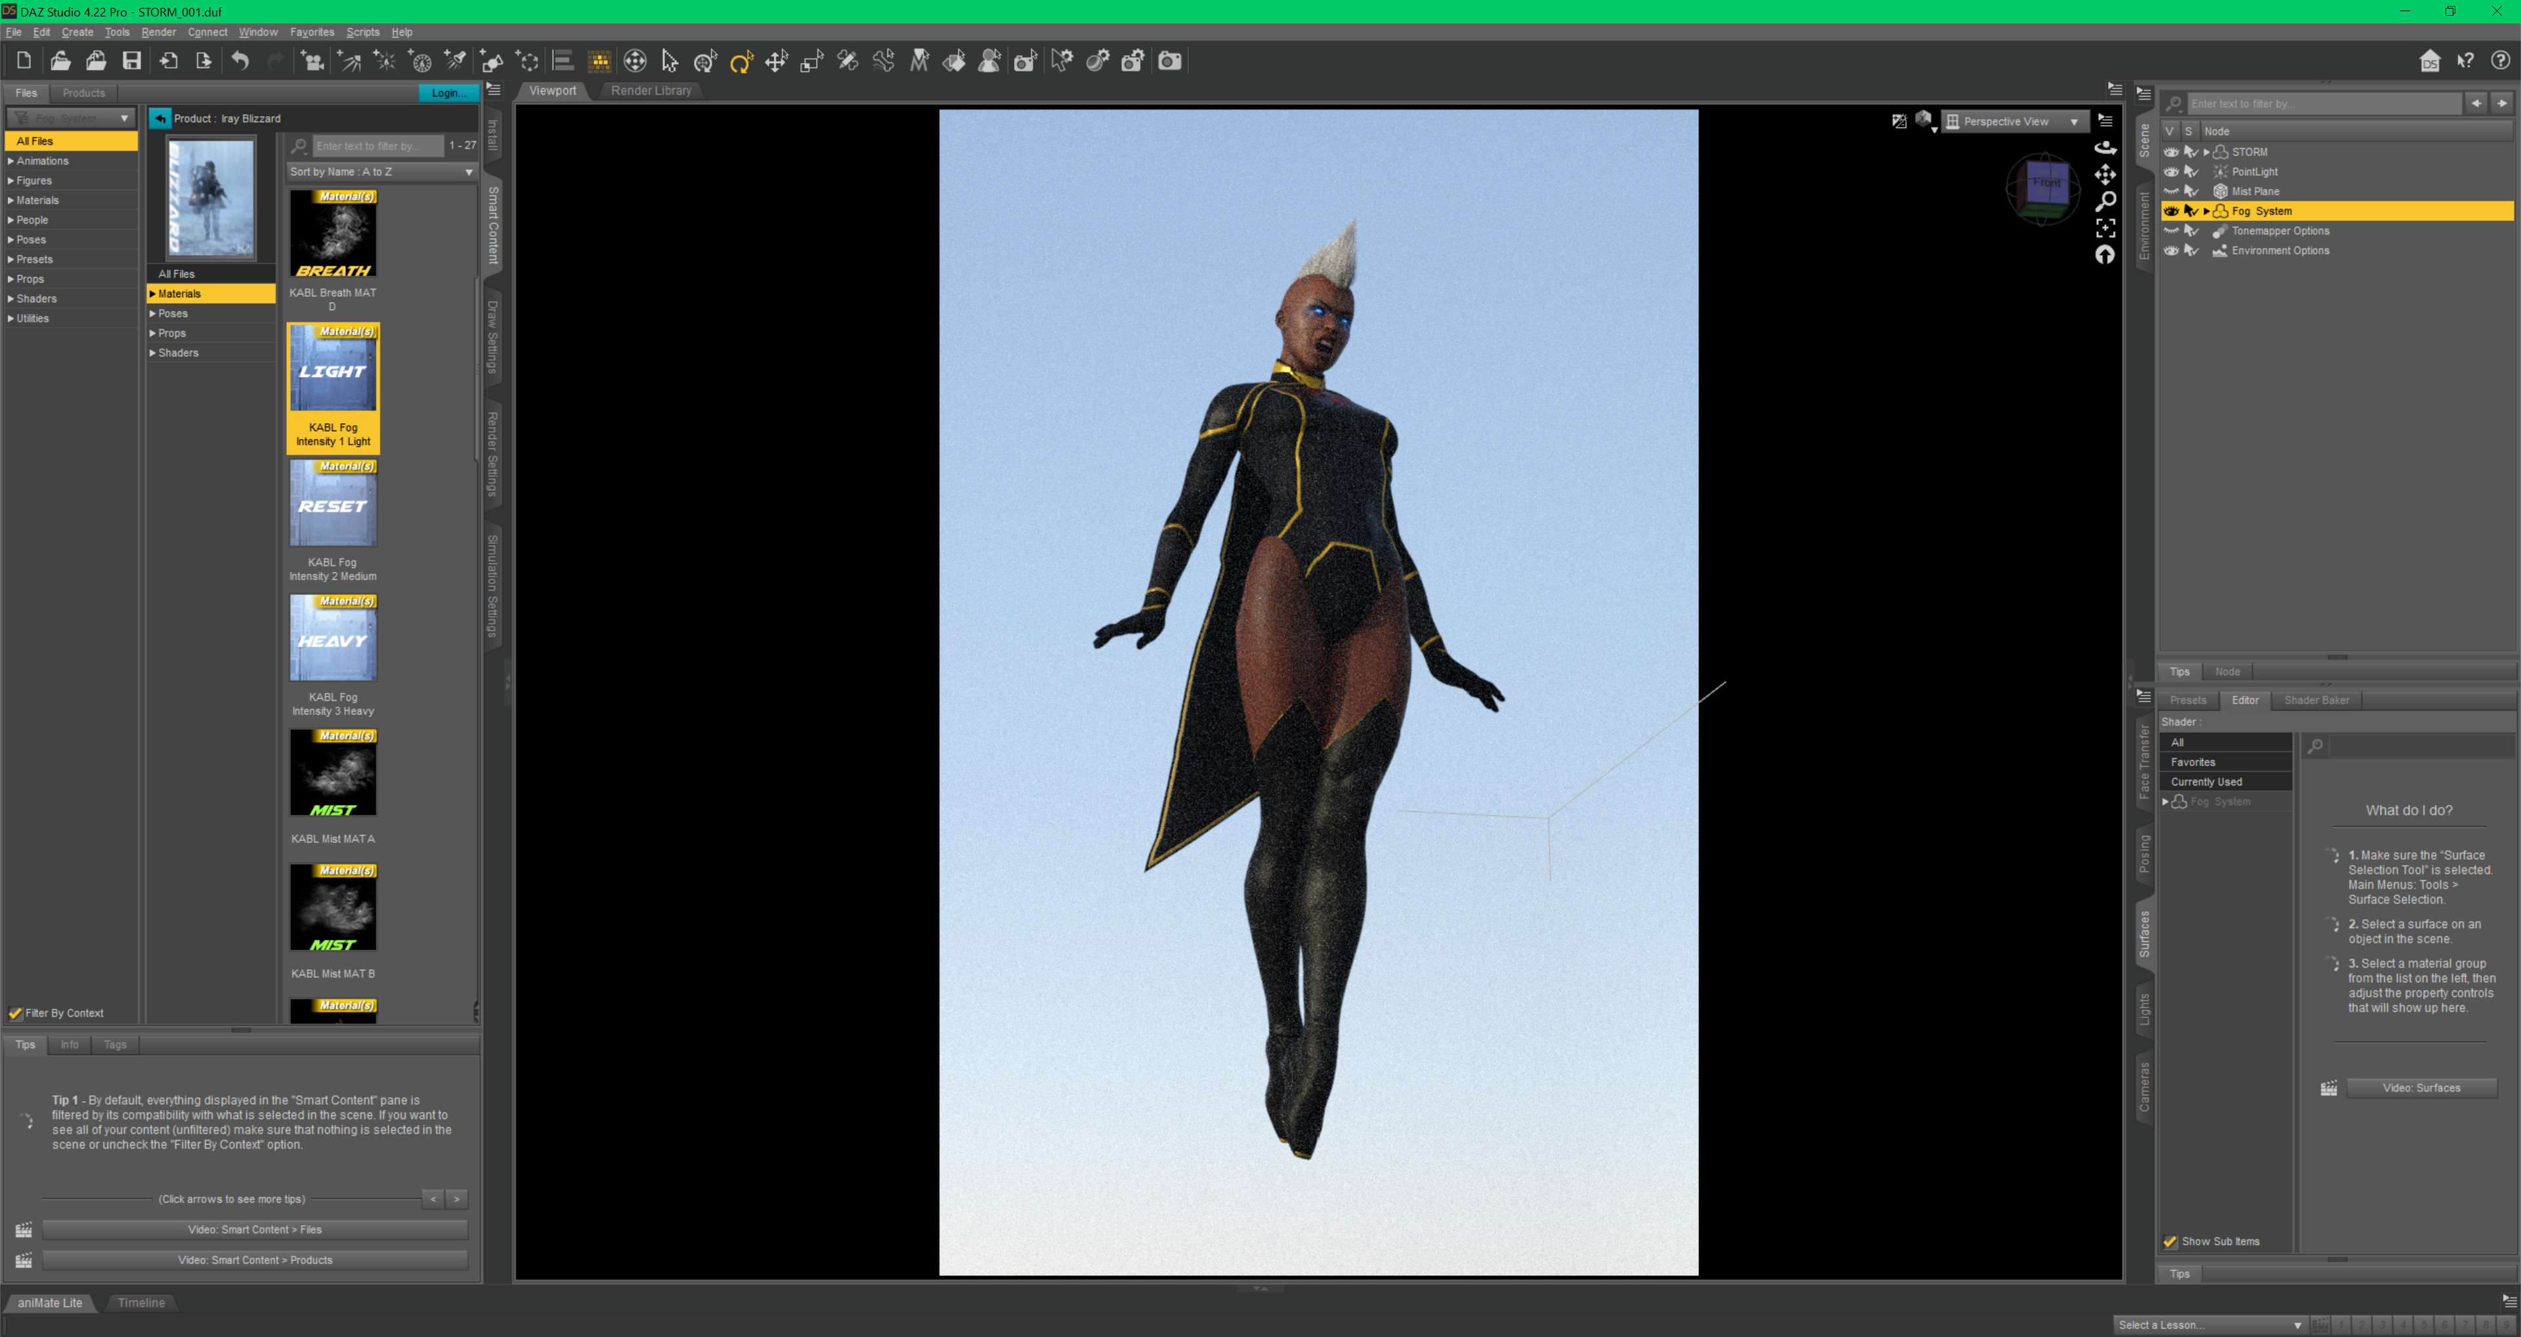The image size is (2521, 1337).
Task: Click the New Scene file icon
Action: click(x=24, y=60)
